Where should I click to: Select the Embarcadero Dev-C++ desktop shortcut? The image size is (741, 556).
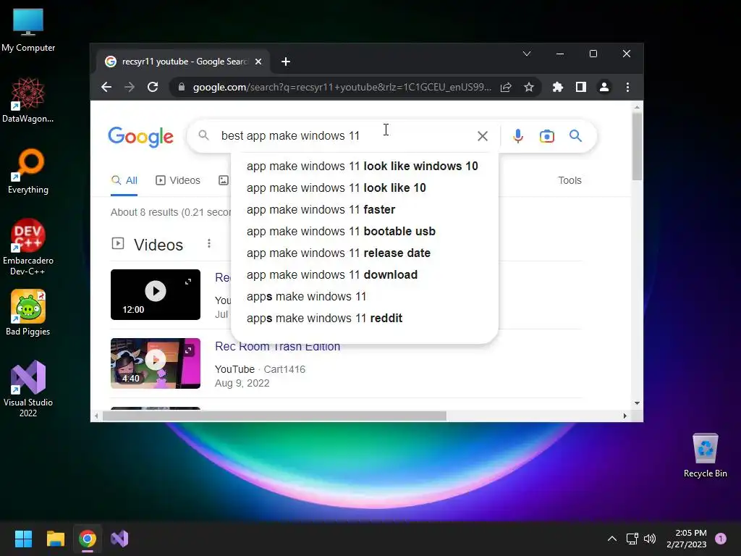pos(28,248)
